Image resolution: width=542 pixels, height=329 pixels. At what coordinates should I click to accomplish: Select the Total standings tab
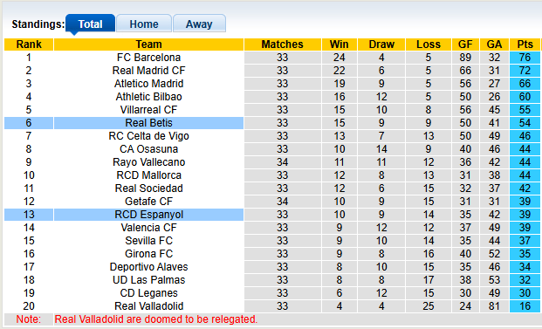click(90, 24)
